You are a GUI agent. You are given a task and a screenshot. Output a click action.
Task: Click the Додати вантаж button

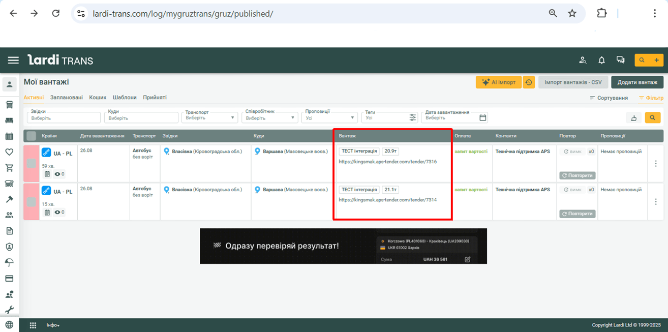pyautogui.click(x=637, y=82)
